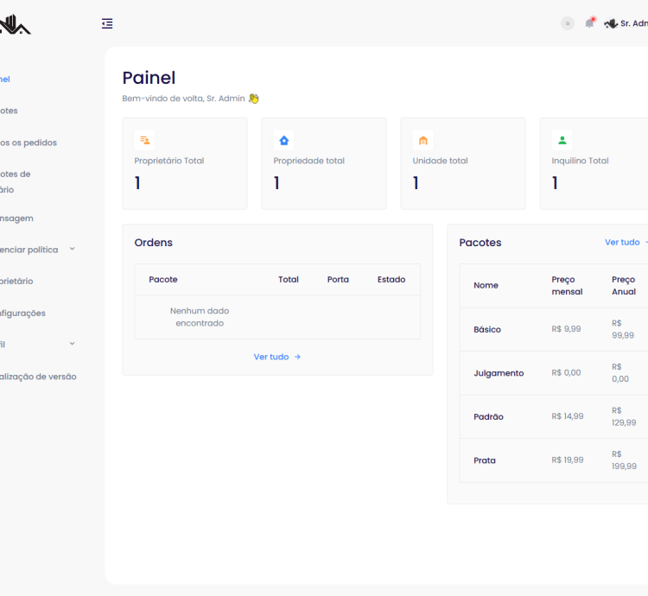Collapse the sidebar with the hamburger icon
648x596 pixels.
click(107, 24)
